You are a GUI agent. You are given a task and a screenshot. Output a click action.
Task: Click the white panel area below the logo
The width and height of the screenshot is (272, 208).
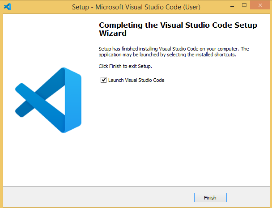point(48,161)
